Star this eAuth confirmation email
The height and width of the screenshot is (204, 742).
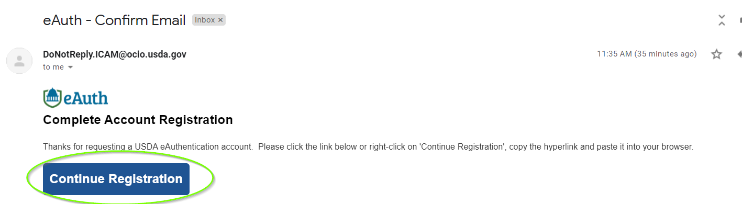pos(716,54)
